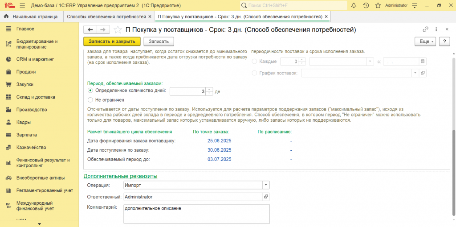Open notifications bell icon
The width and height of the screenshot is (456, 227).
coord(354,5)
